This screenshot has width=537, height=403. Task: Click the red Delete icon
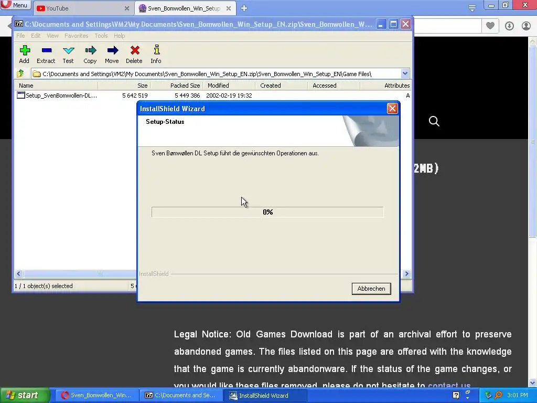tap(134, 54)
